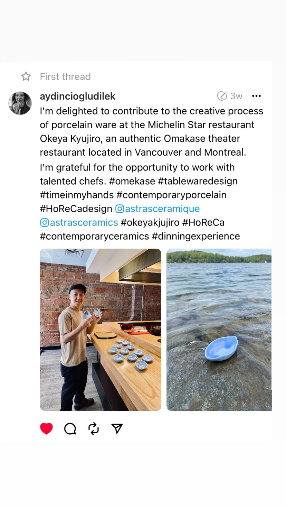286x509 pixels.
Task: Click the edited pencil icon beside 3w
Action: [222, 96]
